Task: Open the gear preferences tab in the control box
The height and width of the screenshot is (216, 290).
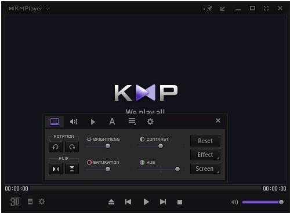Action: point(150,122)
